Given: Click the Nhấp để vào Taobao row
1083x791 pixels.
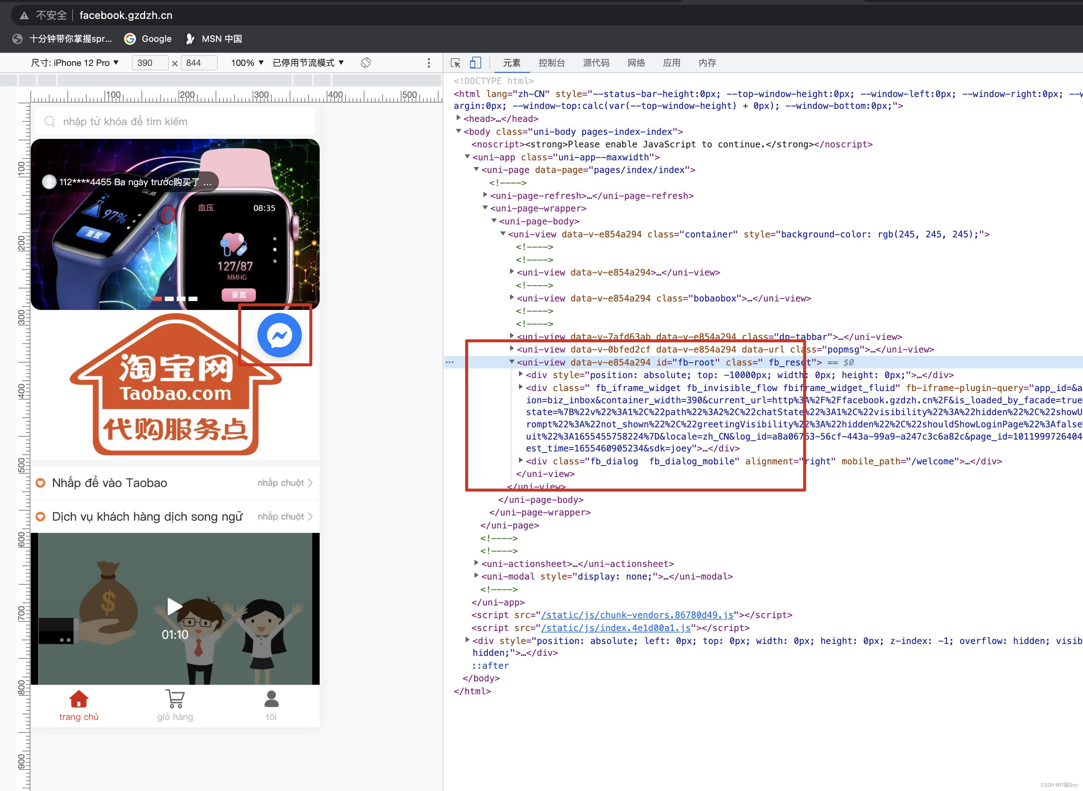Looking at the screenshot, I should tap(175, 483).
